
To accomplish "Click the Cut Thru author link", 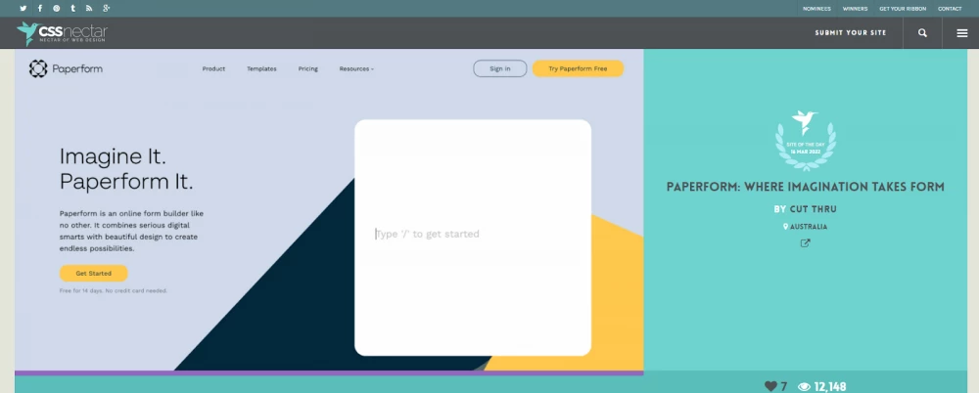I will (x=814, y=209).
